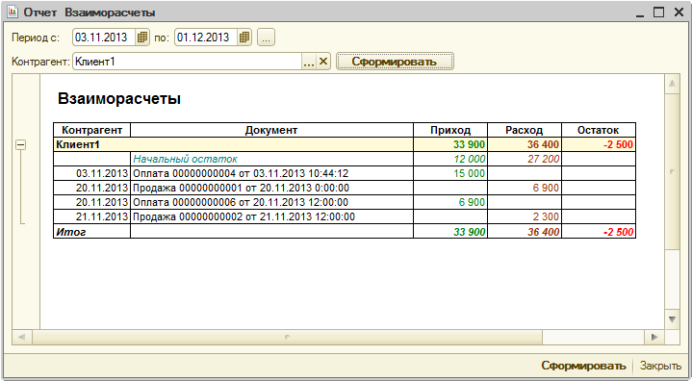Open period selection ellipsis button
Image resolution: width=692 pixels, height=381 pixels.
(x=266, y=38)
